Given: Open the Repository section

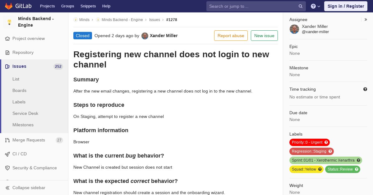Looking at the screenshot, I should click(23, 53).
